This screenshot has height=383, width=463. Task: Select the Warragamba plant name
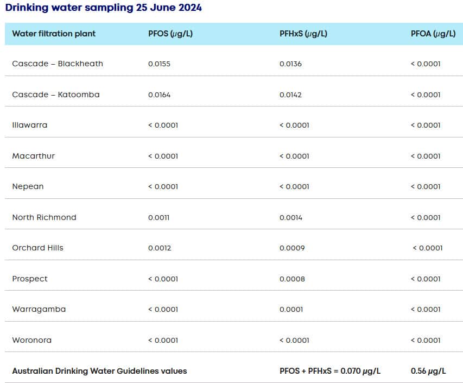(39, 309)
